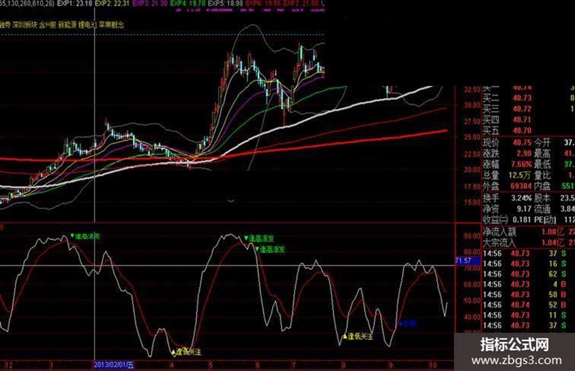The width and height of the screenshot is (575, 371).
Task: Click the 内盘 label
Action: (542, 186)
